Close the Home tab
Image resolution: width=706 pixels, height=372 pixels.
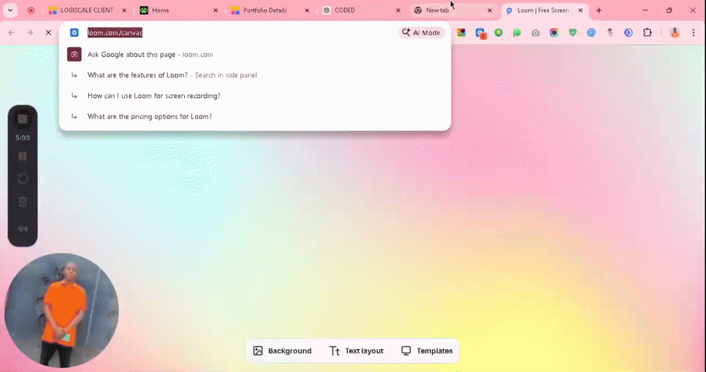click(215, 10)
